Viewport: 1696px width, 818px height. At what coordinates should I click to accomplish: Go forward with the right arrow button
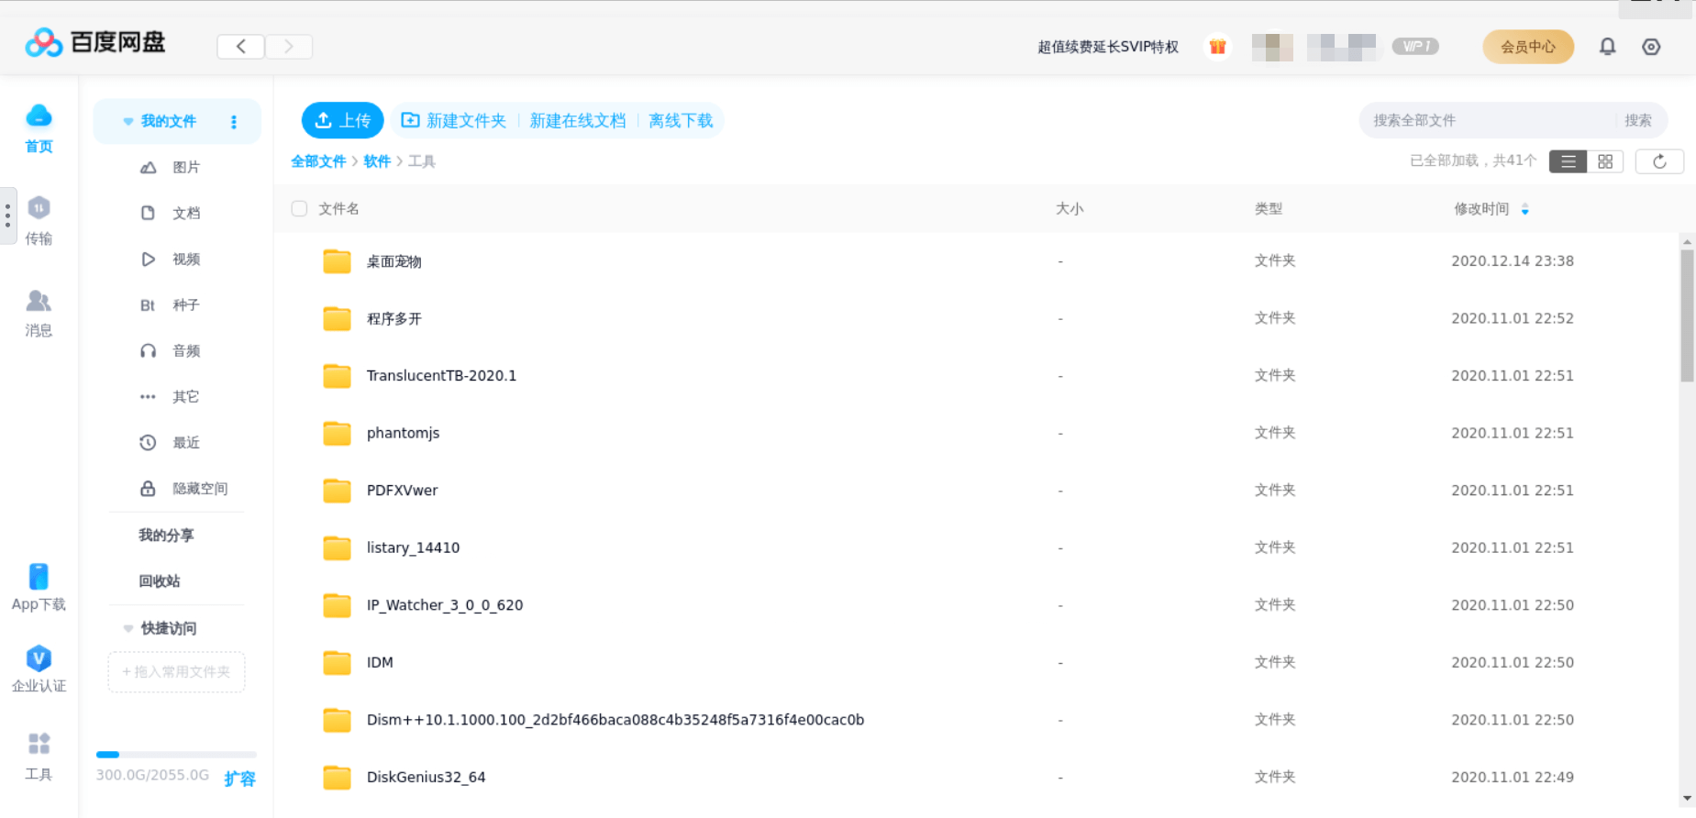289,47
